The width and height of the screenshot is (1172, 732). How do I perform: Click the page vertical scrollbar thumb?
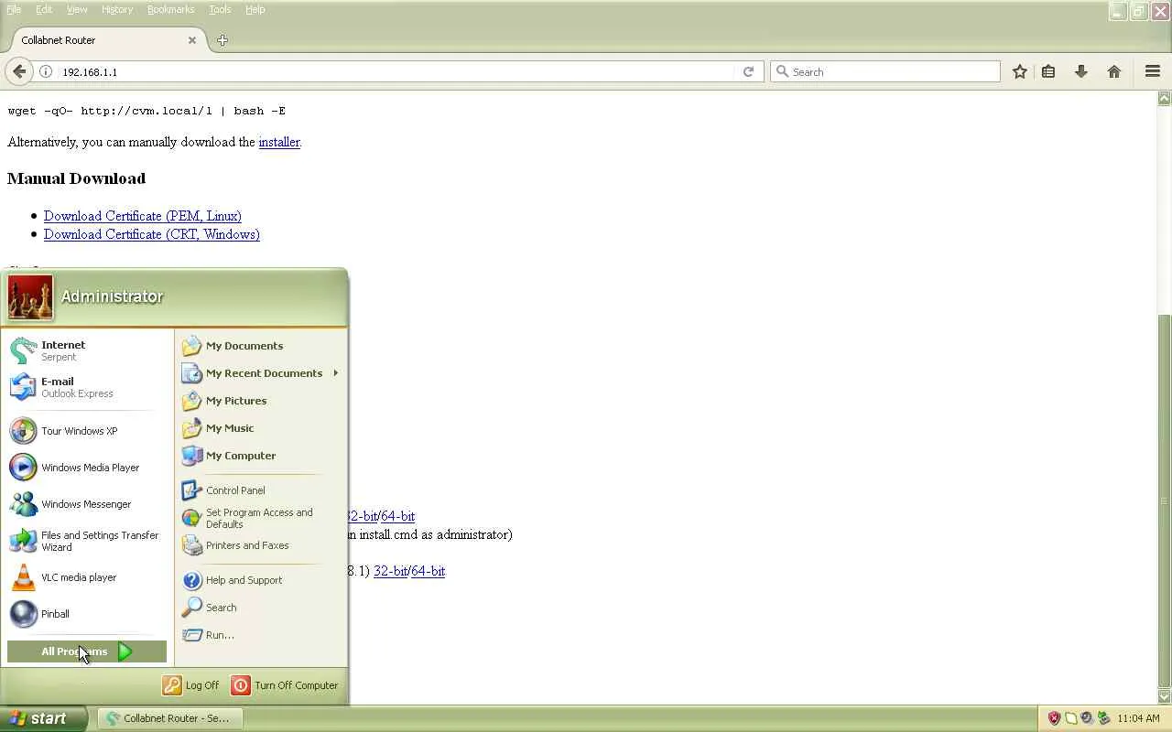click(x=1165, y=501)
